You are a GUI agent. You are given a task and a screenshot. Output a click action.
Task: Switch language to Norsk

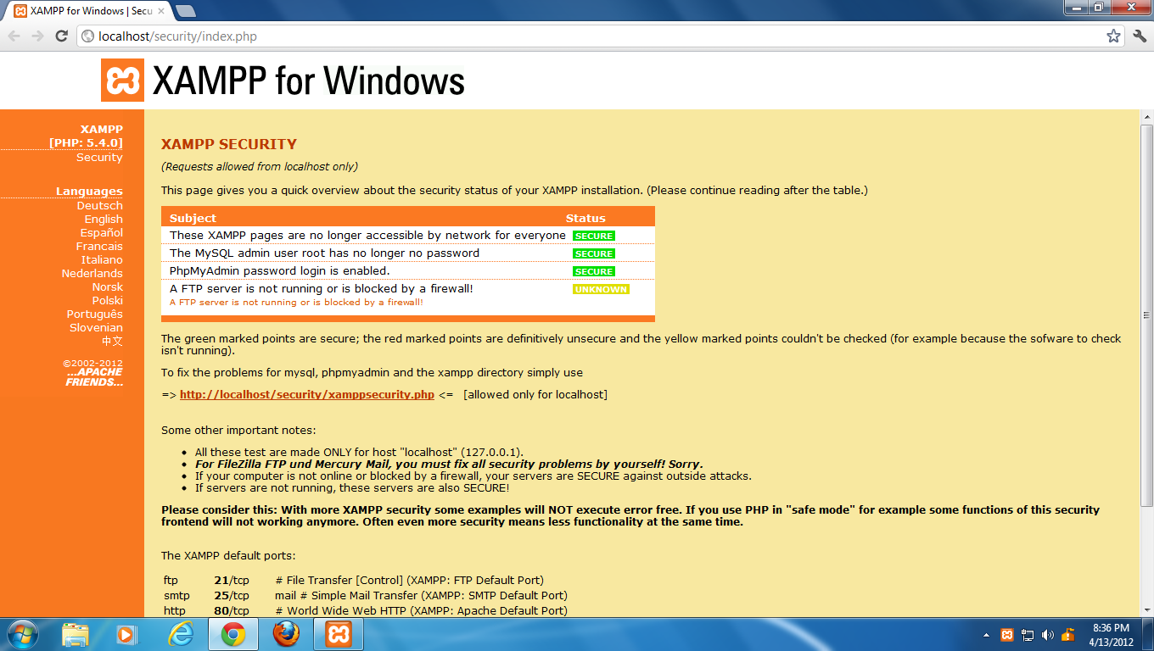click(108, 287)
